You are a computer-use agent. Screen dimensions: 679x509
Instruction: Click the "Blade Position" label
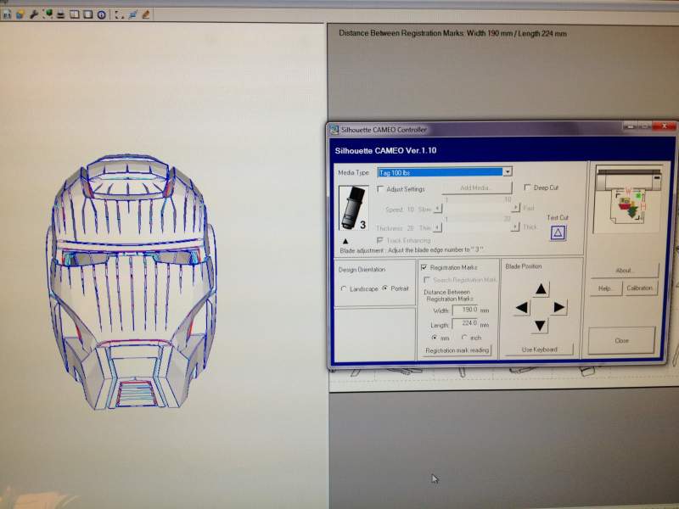click(524, 266)
